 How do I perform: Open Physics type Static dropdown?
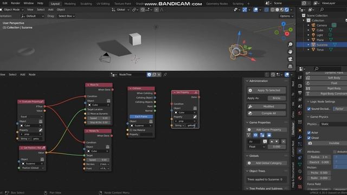[x=333, y=124]
